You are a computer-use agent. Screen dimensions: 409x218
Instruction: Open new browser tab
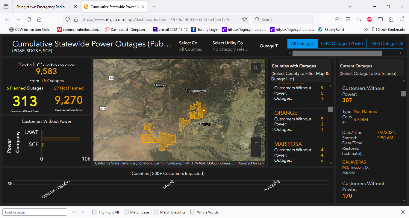coord(154,7)
